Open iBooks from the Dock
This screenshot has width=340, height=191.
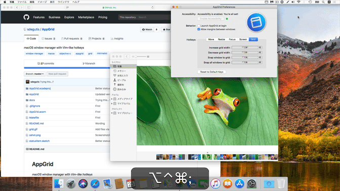(228, 183)
